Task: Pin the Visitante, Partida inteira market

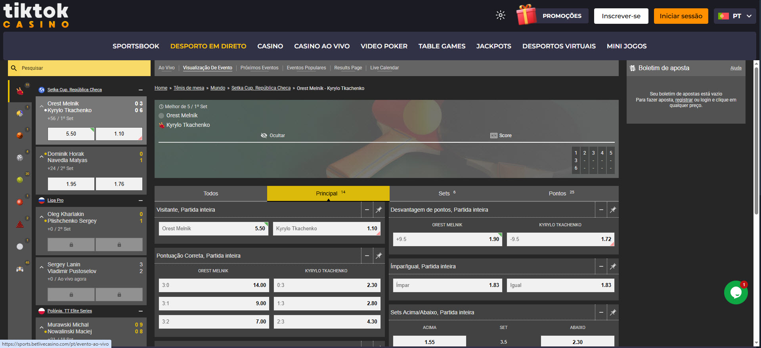Action: pos(379,210)
